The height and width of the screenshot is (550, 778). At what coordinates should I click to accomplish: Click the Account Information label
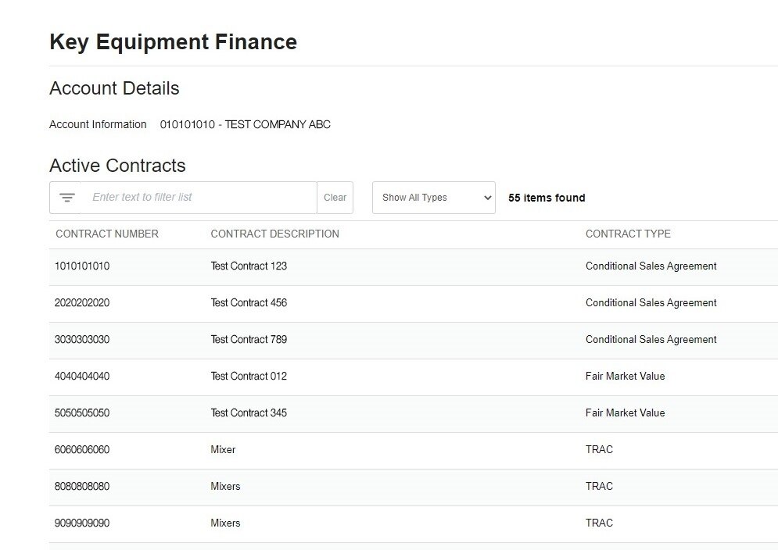click(x=98, y=124)
